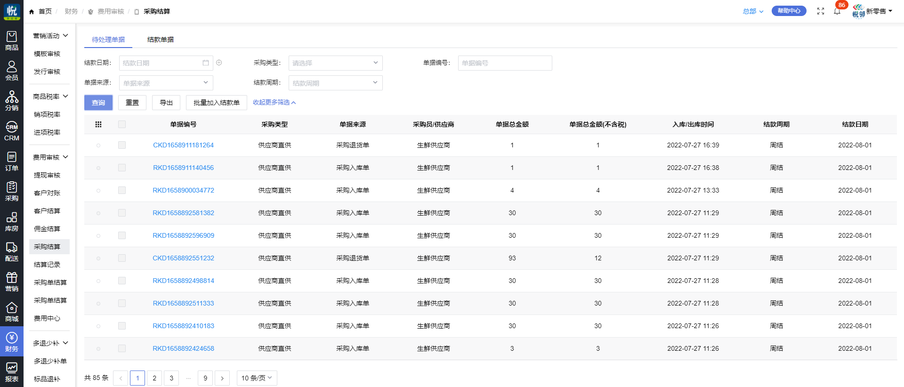Open the 订单 sidebar module

(x=12, y=161)
